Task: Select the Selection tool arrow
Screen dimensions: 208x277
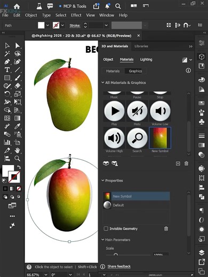Action: (7, 46)
